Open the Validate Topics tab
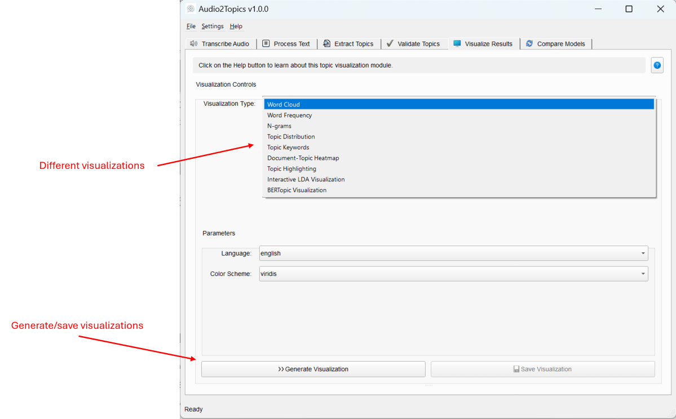This screenshot has width=676, height=419. click(414, 44)
